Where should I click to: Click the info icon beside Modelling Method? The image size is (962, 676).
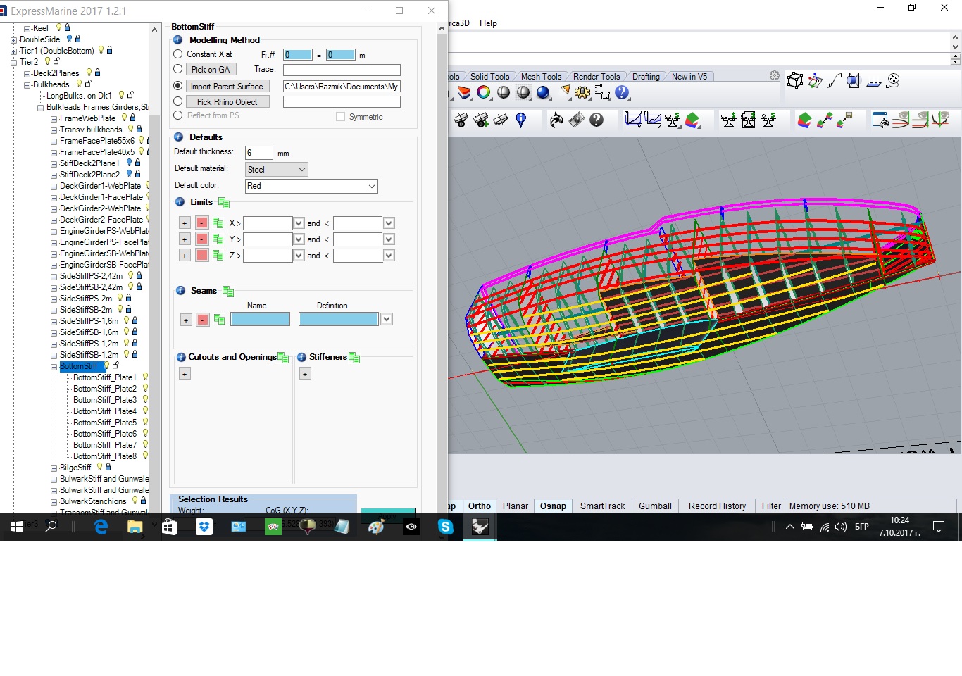178,40
